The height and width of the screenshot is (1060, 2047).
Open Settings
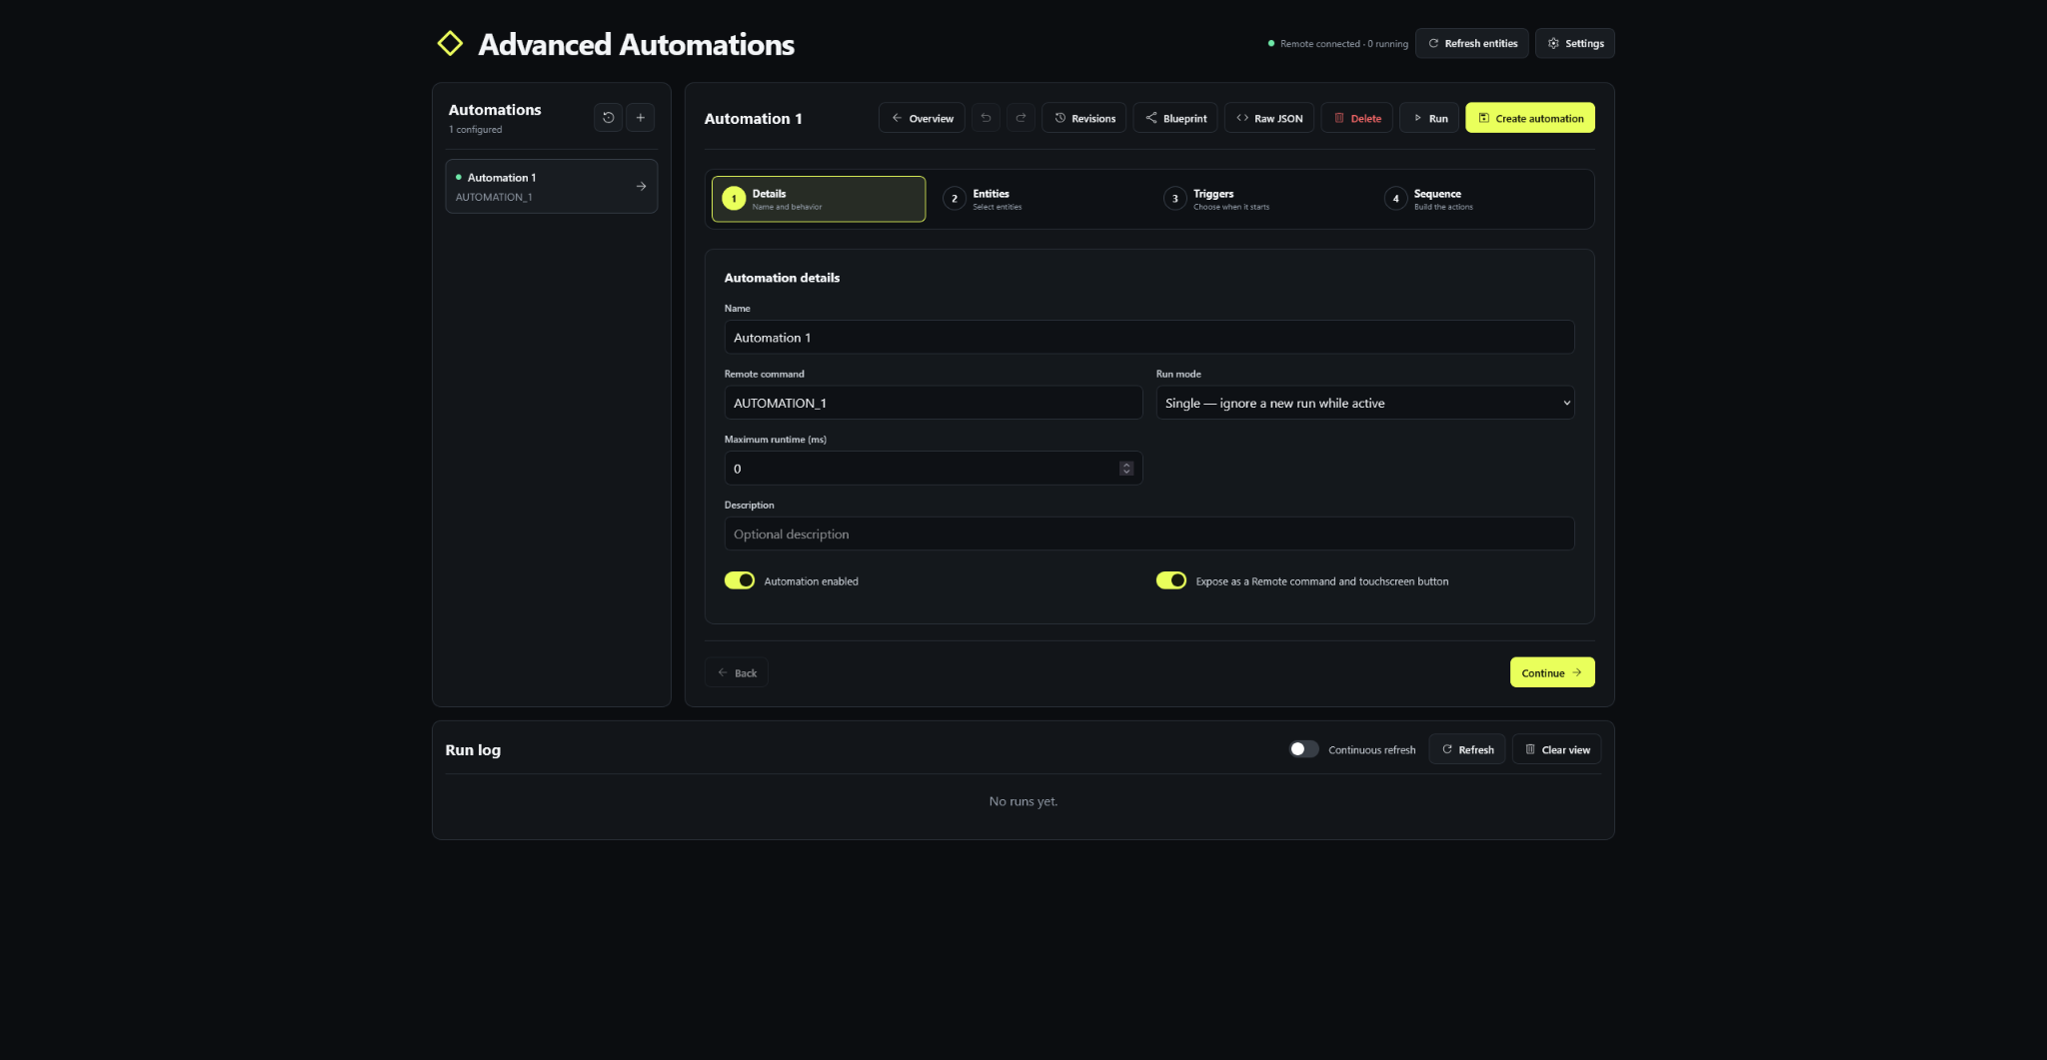1575,43
